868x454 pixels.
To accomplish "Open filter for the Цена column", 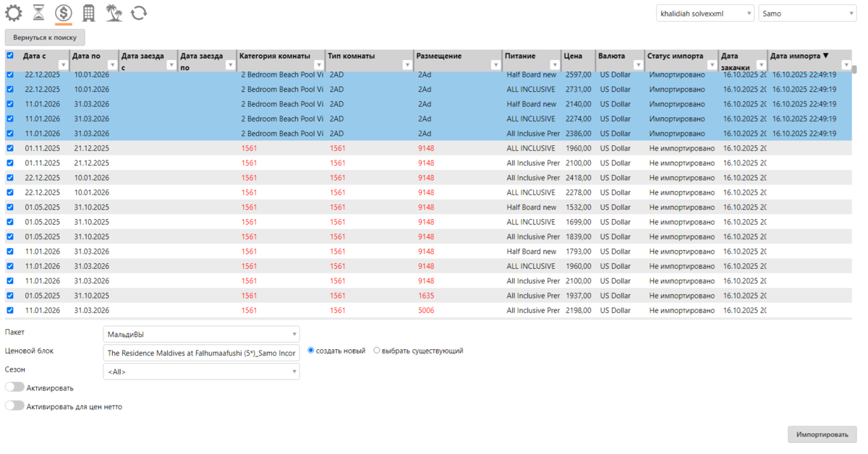I will click(588, 65).
